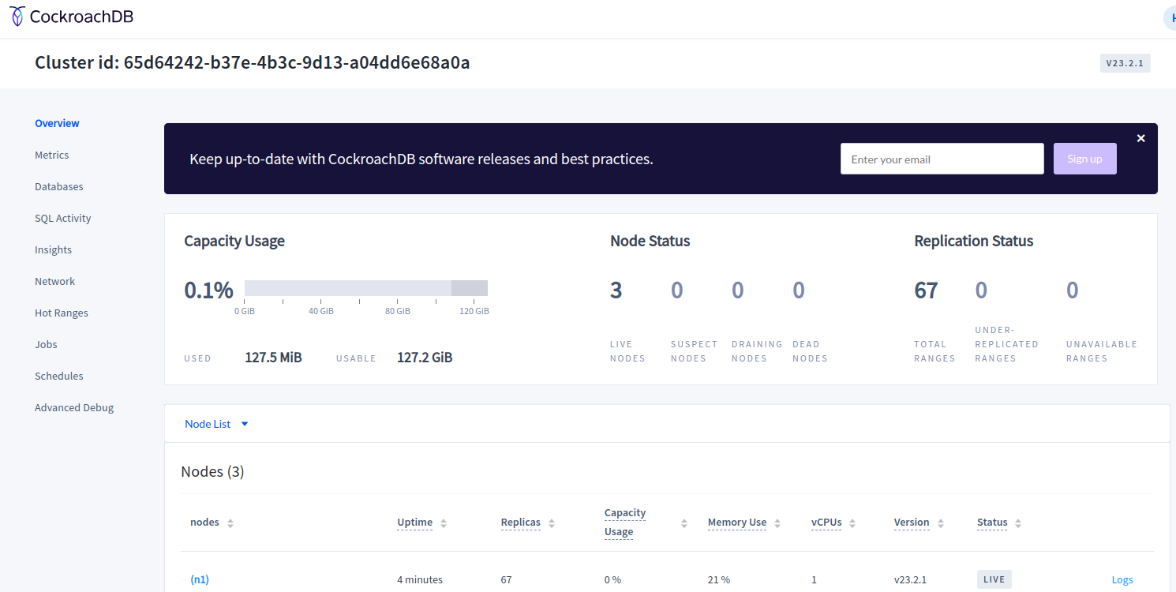Sort by Uptime using sort arrows
This screenshot has height=592, width=1176.
444,523
